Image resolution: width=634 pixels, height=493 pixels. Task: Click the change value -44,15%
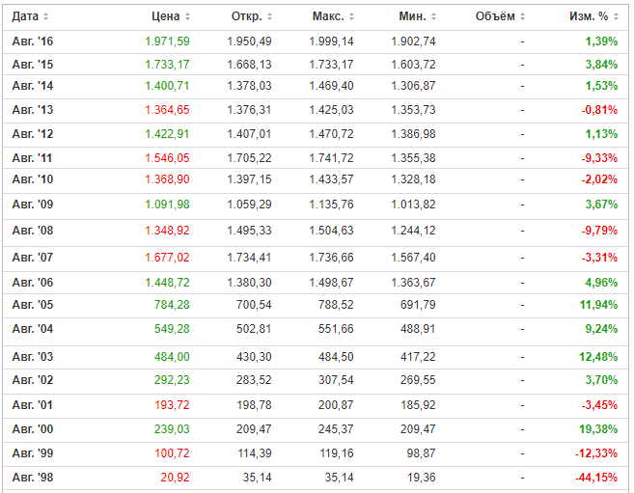[x=596, y=478]
